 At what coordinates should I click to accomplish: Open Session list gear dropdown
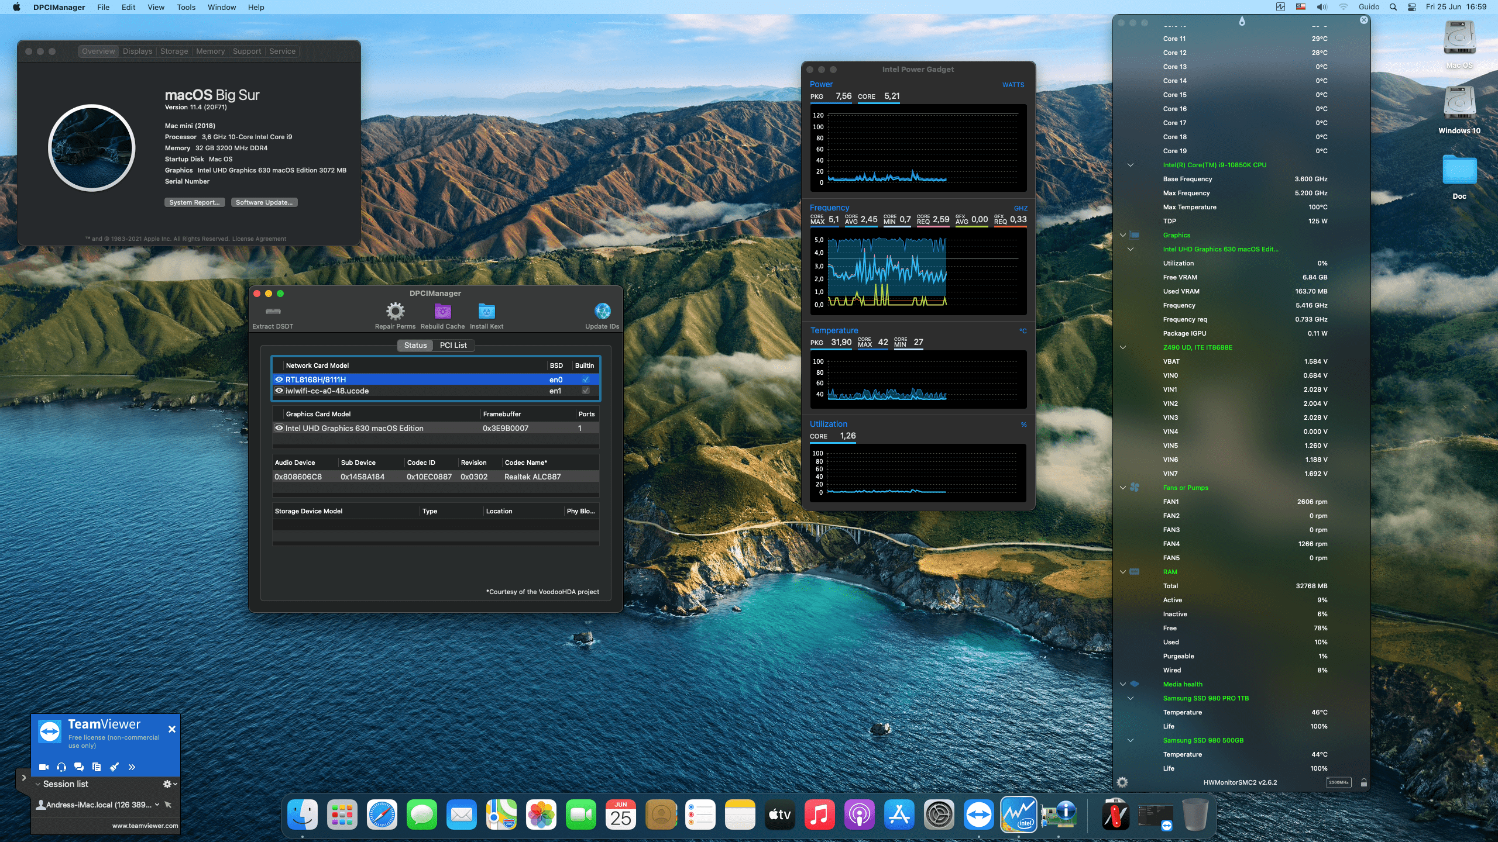pyautogui.click(x=170, y=784)
